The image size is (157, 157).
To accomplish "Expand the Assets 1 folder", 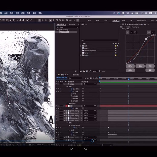I will click(81, 55).
